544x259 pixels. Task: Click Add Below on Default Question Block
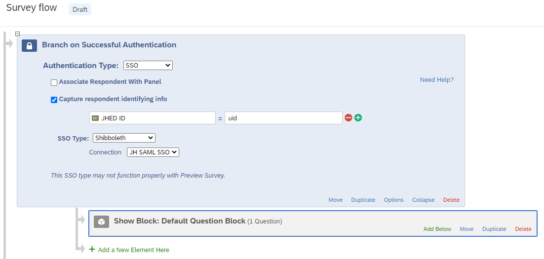click(x=437, y=229)
